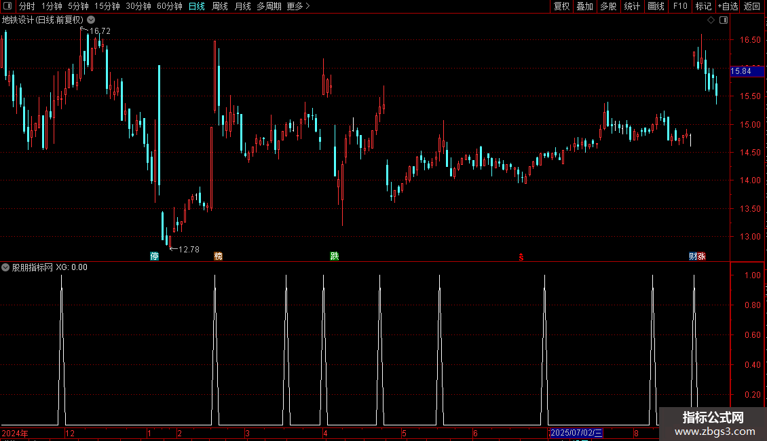Click the 统计 statistics button

pyautogui.click(x=632, y=6)
